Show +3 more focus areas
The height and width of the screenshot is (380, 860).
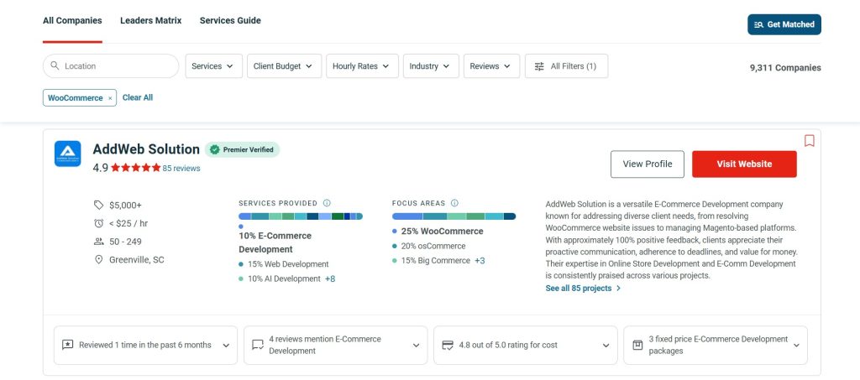tap(480, 261)
